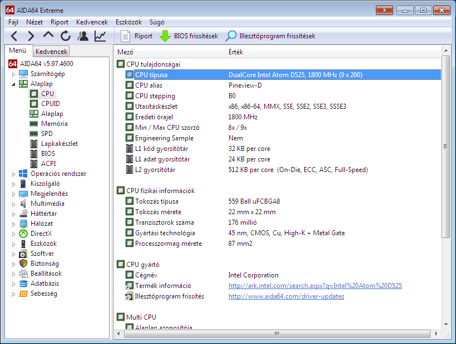Click the Biztonság shield icon
The image size is (456, 344).
[x=23, y=264]
